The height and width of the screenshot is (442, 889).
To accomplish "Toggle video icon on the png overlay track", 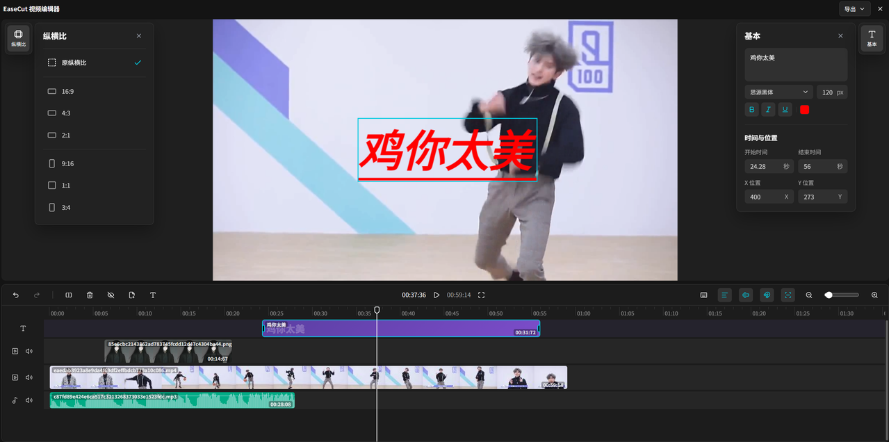I will pos(15,351).
